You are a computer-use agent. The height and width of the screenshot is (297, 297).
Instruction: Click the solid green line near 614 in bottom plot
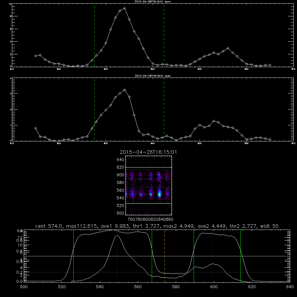(240, 256)
